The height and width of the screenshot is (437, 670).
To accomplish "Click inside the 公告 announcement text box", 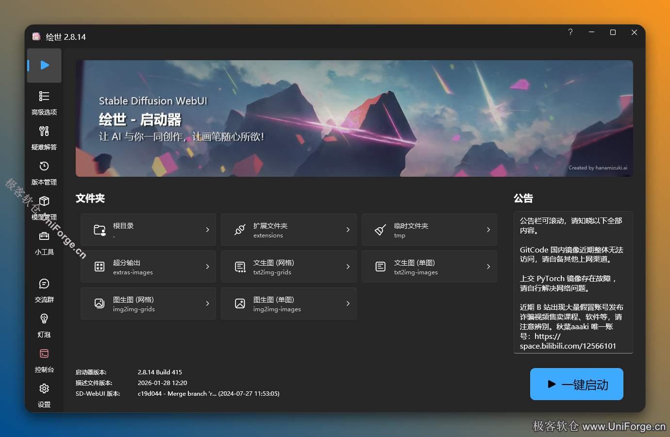I will [573, 283].
